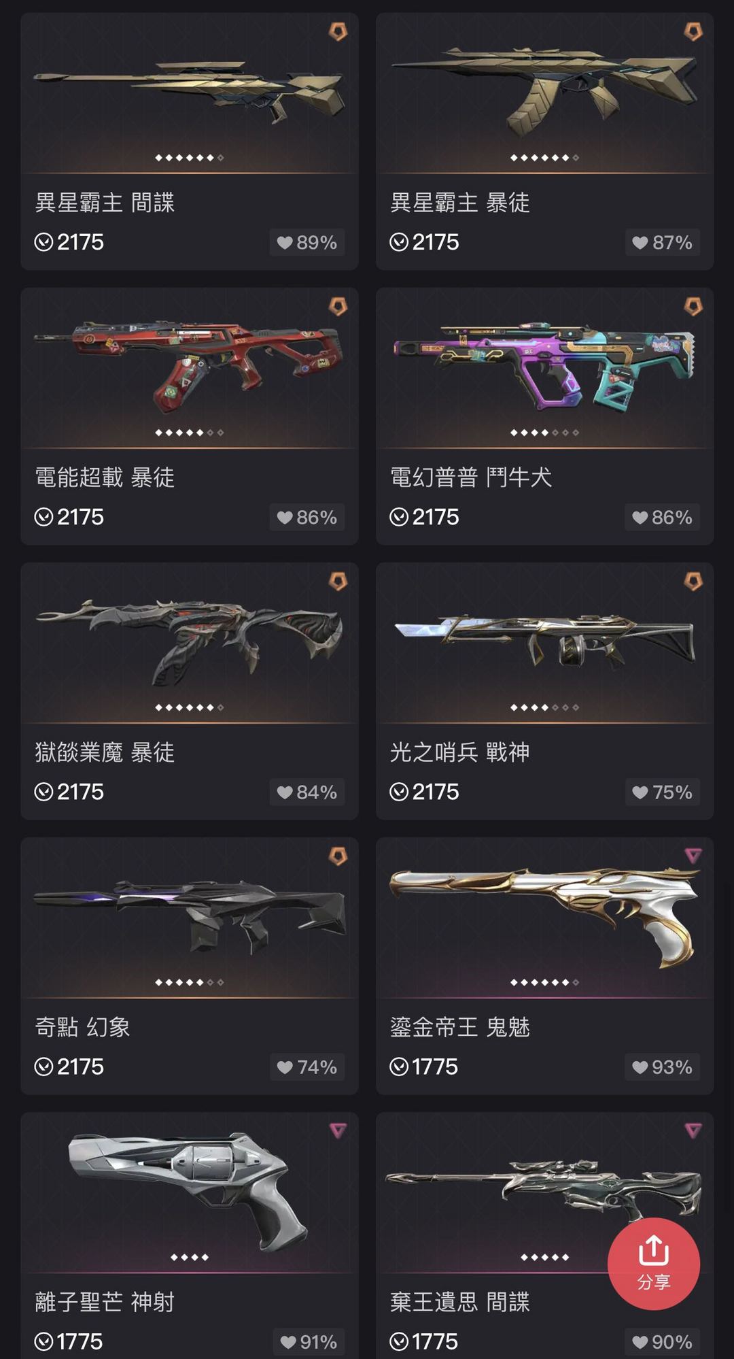Click the pink tier icon on 鎏金帝王 鬼魅
Image resolution: width=734 pixels, height=1359 pixels.
tap(693, 856)
